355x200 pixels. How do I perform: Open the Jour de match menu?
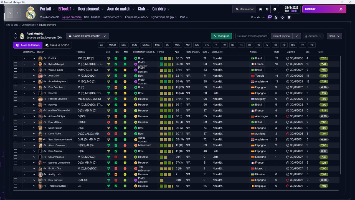coord(121,9)
